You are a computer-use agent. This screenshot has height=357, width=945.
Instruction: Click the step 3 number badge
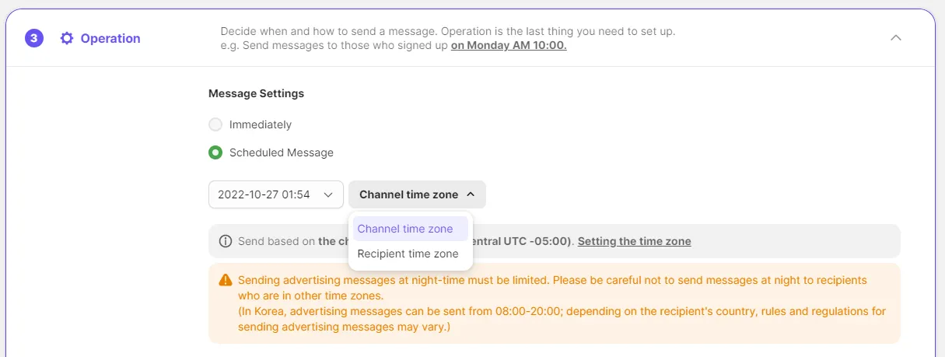point(34,38)
